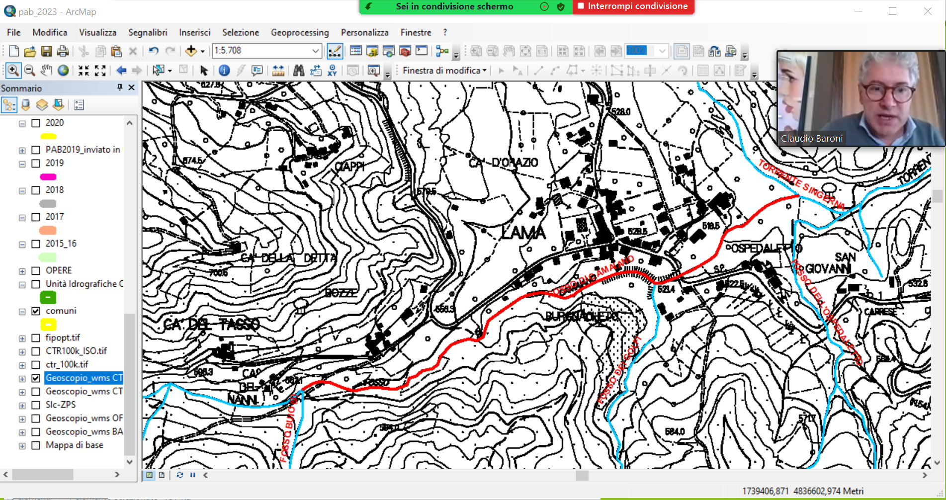Save the map document
The height and width of the screenshot is (500, 946).
[46, 51]
